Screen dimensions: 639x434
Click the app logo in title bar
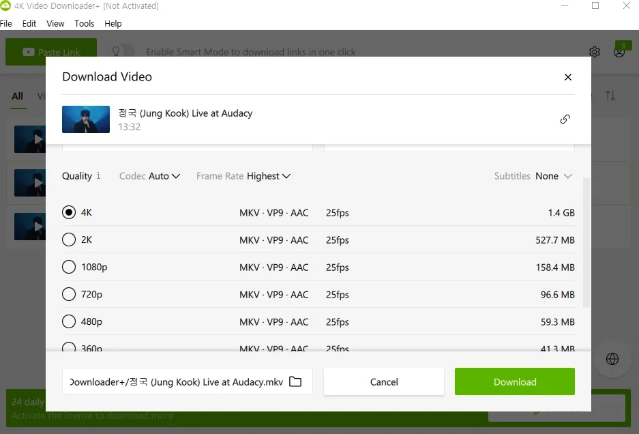5,5
